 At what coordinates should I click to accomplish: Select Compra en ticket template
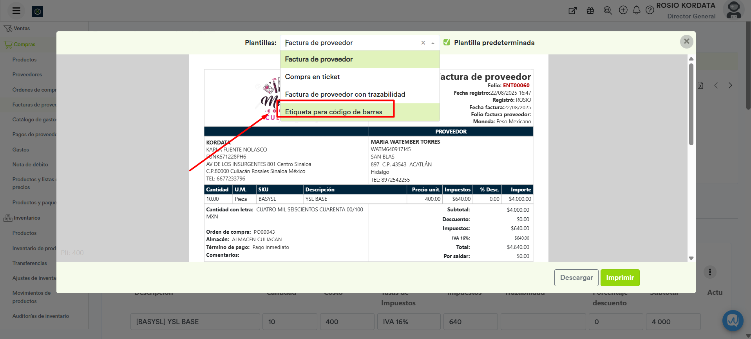click(312, 77)
